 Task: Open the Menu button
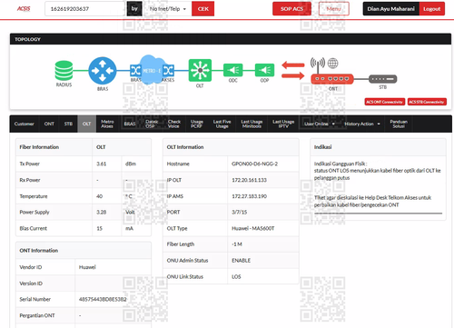point(333,9)
